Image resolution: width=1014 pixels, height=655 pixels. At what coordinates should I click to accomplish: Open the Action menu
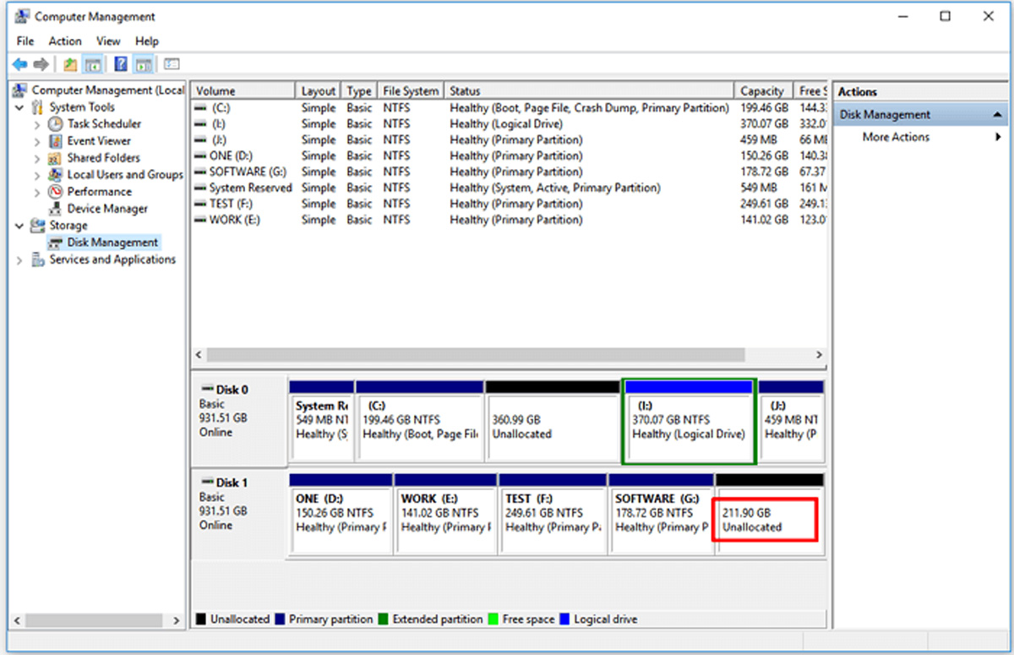pos(64,41)
